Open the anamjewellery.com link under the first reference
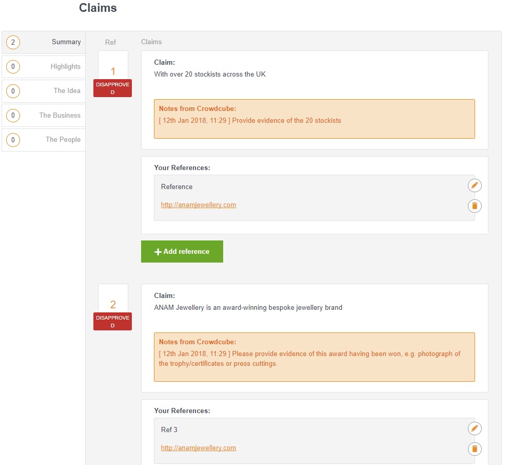Screen dimensions: 511x465 (198, 204)
